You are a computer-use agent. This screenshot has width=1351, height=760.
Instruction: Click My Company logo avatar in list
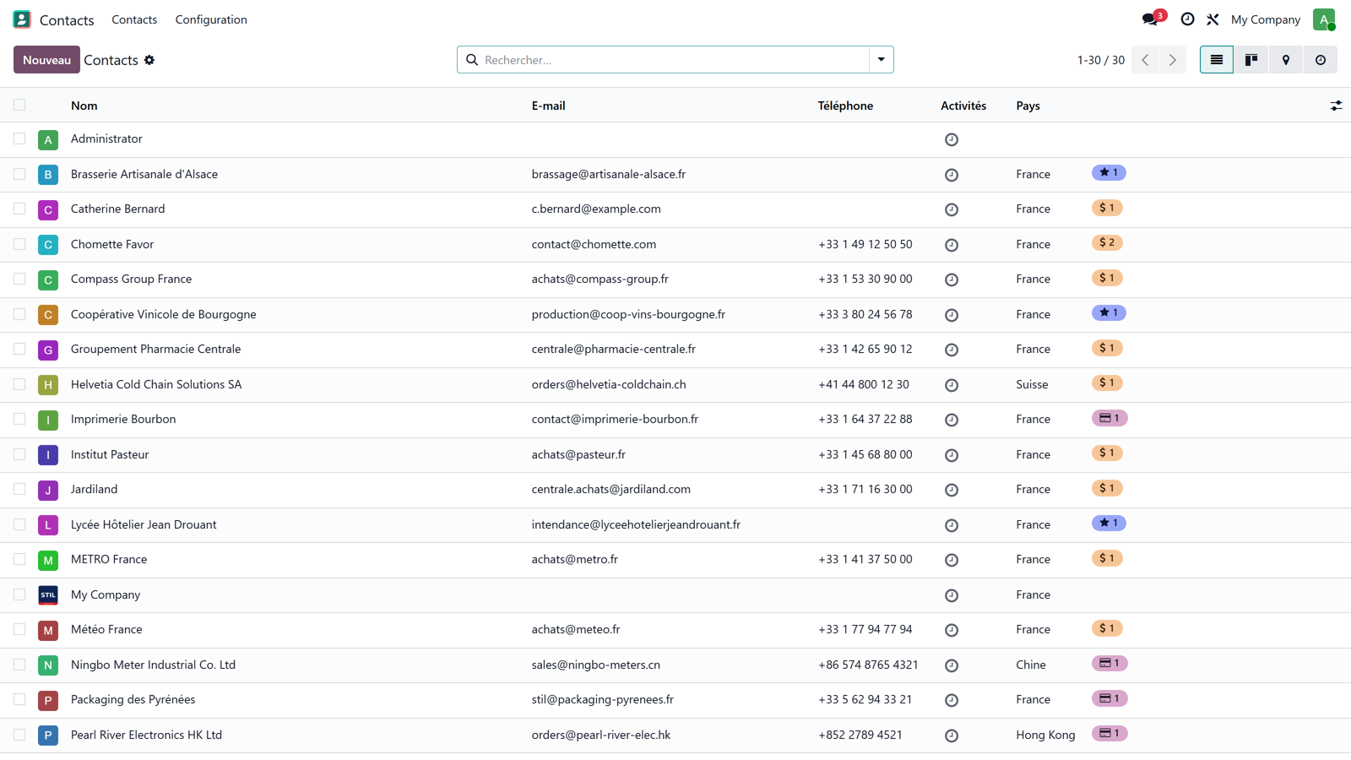pyautogui.click(x=48, y=594)
